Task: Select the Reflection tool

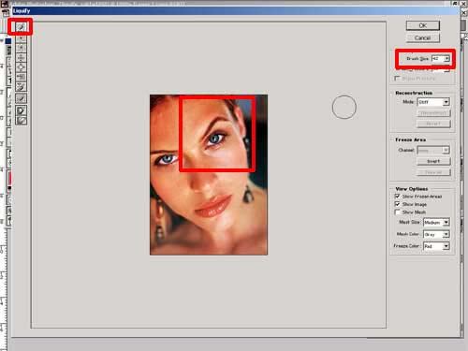Action: (x=21, y=86)
